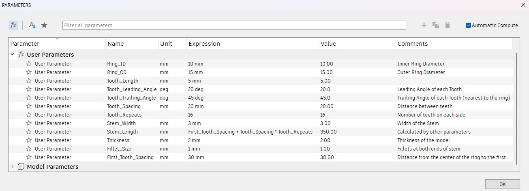Viewport: 529px width, 191px height.
Task: Click 'Number of teeth on each side' comment
Action: tap(431, 115)
